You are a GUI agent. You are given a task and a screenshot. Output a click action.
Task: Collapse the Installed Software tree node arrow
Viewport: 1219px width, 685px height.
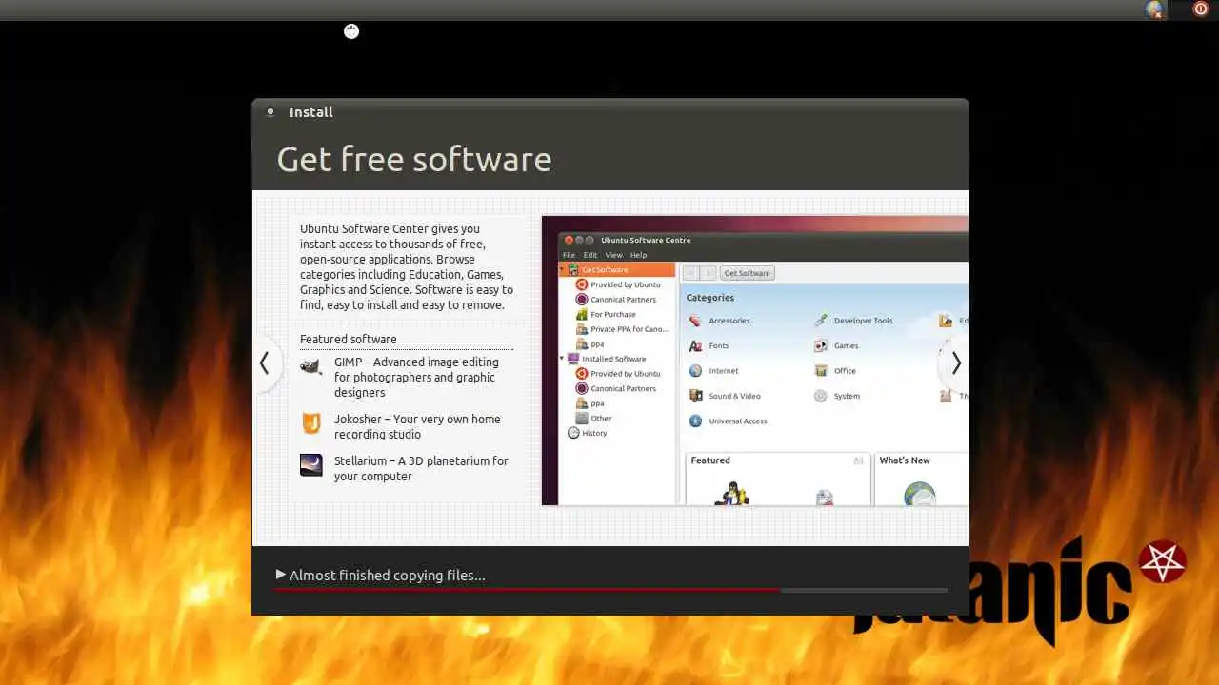(562, 359)
